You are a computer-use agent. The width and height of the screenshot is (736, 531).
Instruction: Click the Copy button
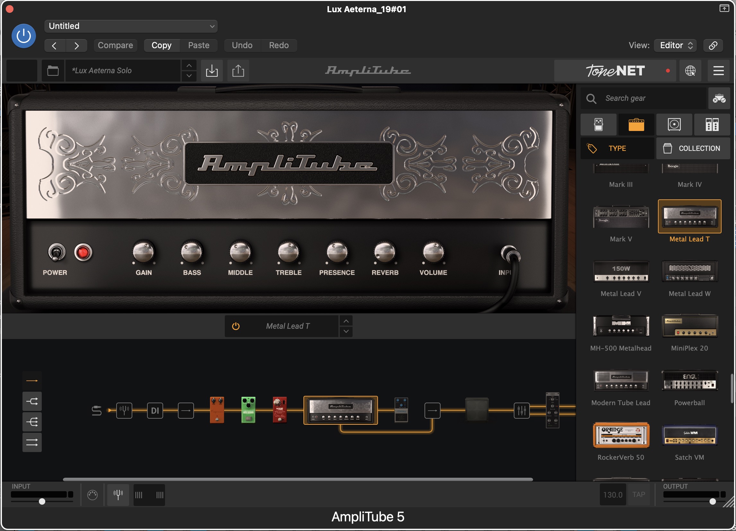click(x=162, y=45)
